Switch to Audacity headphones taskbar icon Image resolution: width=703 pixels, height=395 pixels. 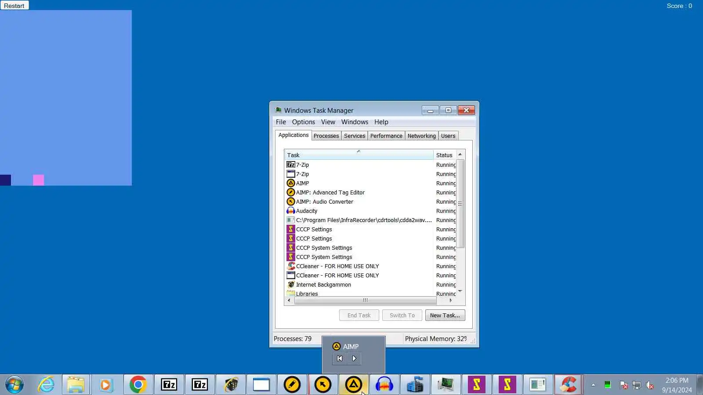(384, 385)
